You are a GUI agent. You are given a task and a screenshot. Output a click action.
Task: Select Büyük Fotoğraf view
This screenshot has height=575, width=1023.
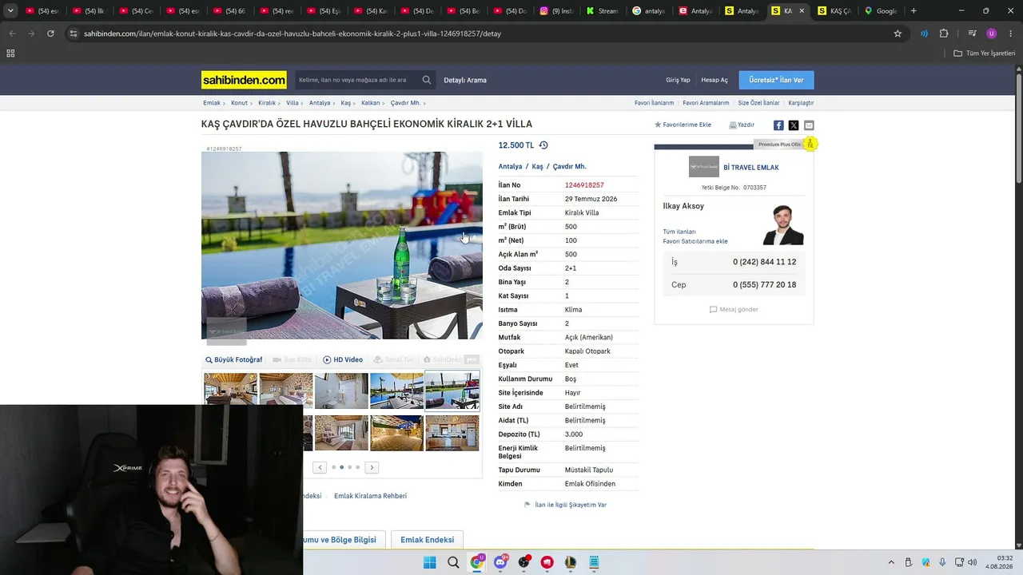(233, 360)
